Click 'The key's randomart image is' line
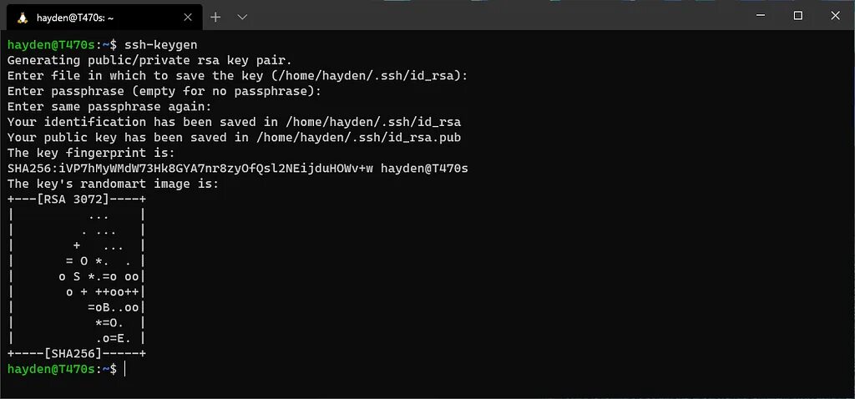 (114, 184)
